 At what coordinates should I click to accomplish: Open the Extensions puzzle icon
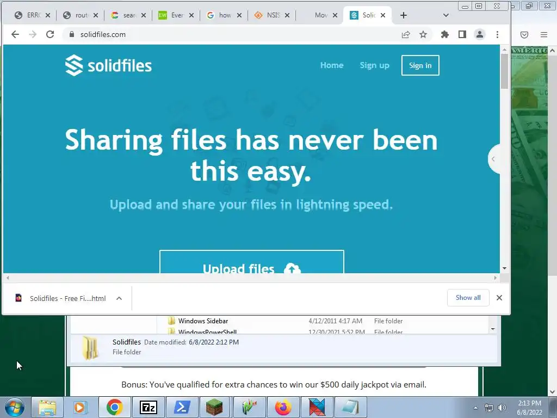[445, 34]
